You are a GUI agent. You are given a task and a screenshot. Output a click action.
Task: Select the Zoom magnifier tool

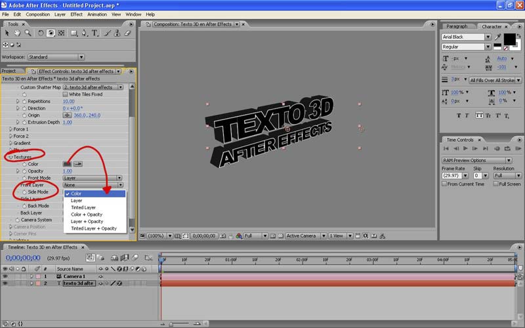coord(28,33)
